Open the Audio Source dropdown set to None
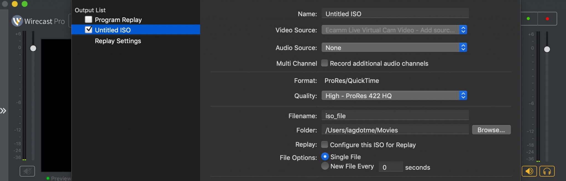 394,48
